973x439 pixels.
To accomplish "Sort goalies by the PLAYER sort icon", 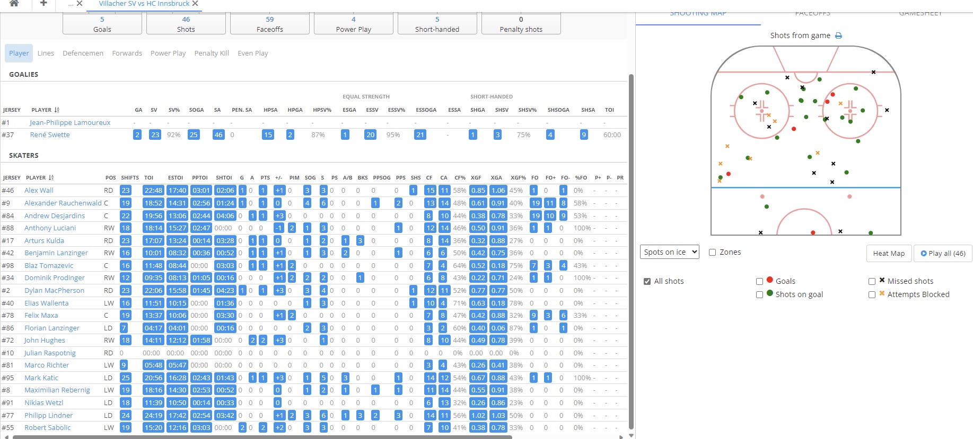I will 57,110.
